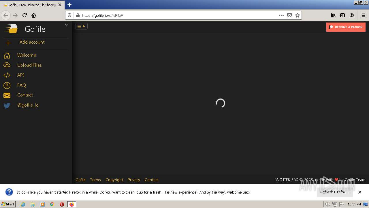Click the Upload Files cloud icon

tap(7, 65)
